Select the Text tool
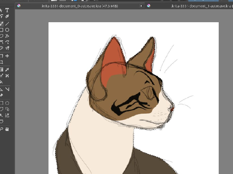Image resolution: width=233 pixels, height=174 pixels. 7,10
